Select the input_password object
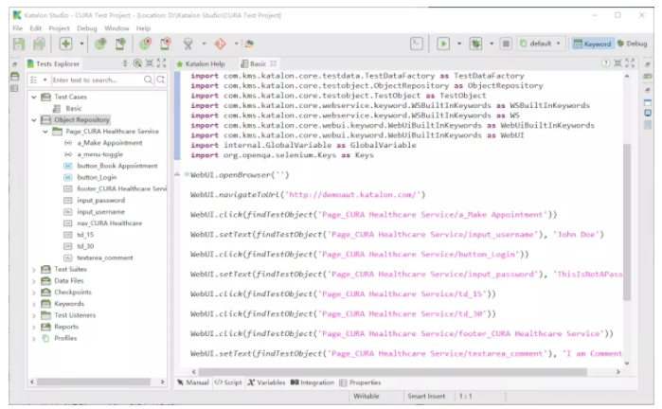Image resolution: width=662 pixels, height=409 pixels. pos(101,200)
